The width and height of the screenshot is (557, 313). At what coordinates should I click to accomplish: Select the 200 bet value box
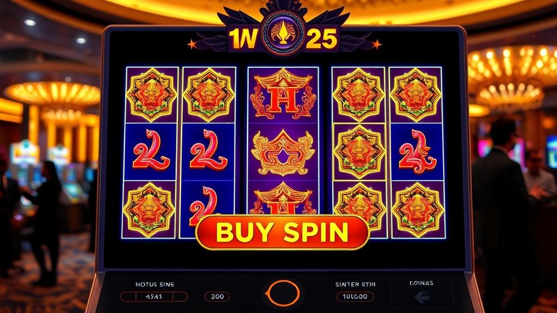pyautogui.click(x=217, y=296)
